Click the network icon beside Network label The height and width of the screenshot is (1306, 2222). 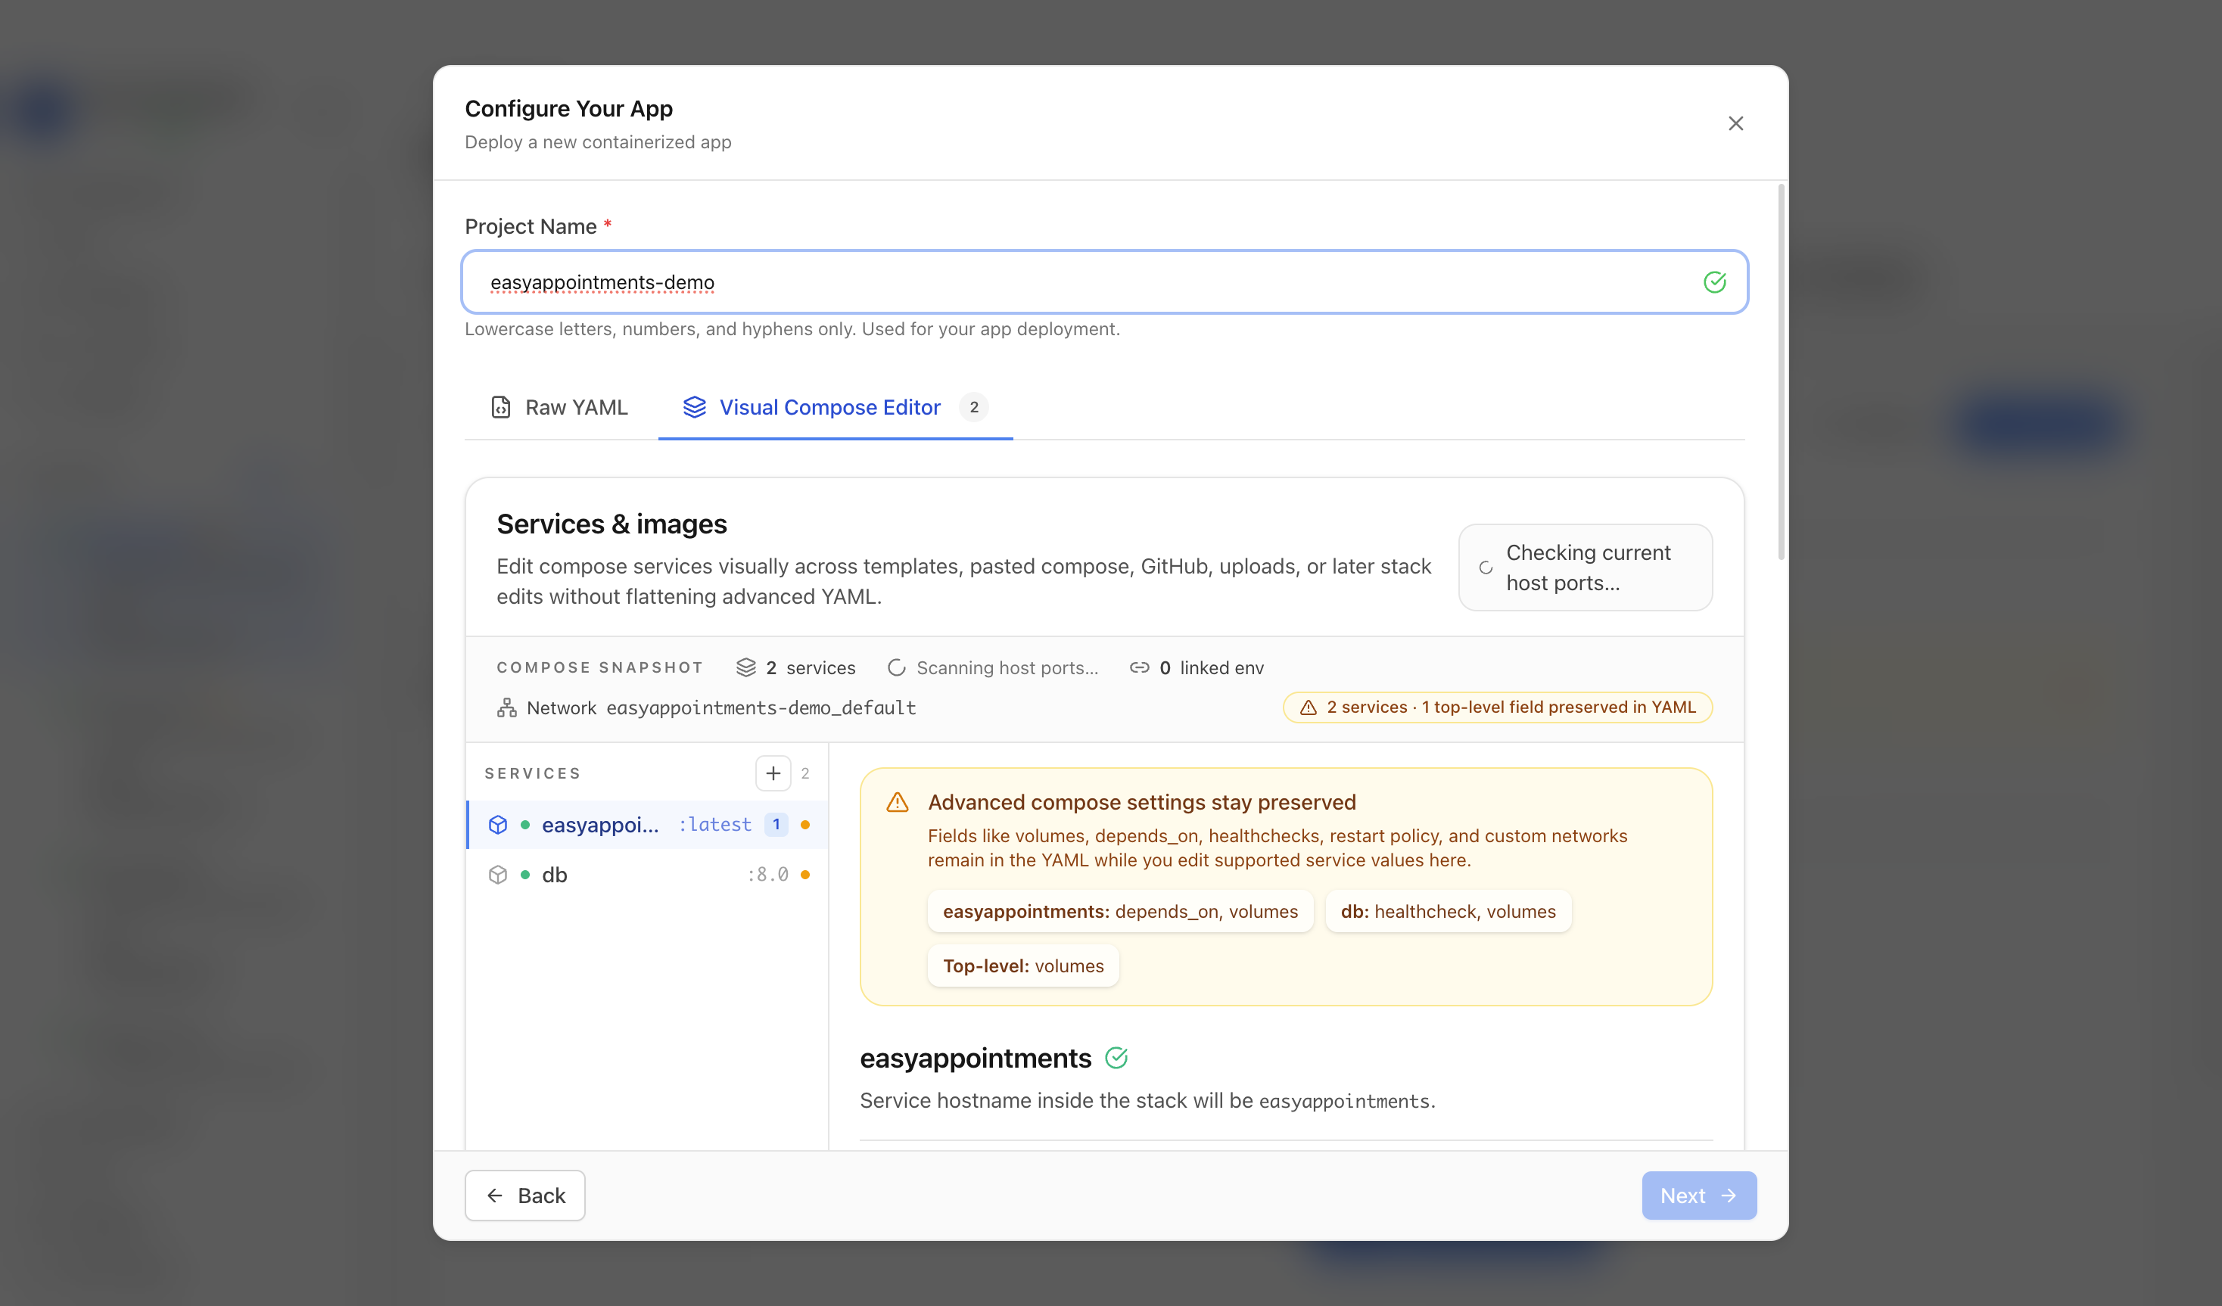click(506, 707)
